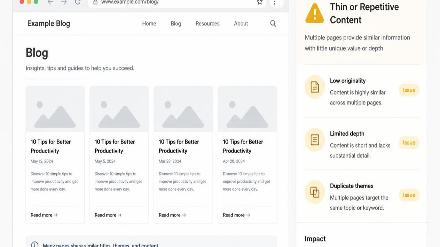Click the "Low originality" label
This screenshot has width=440, height=247.
pyautogui.click(x=348, y=81)
